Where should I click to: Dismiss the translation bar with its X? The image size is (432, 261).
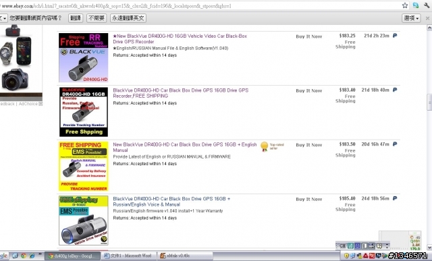click(x=427, y=18)
